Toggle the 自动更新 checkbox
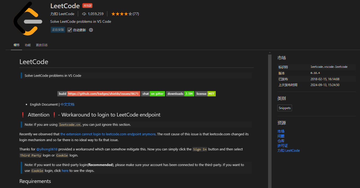 70,30
